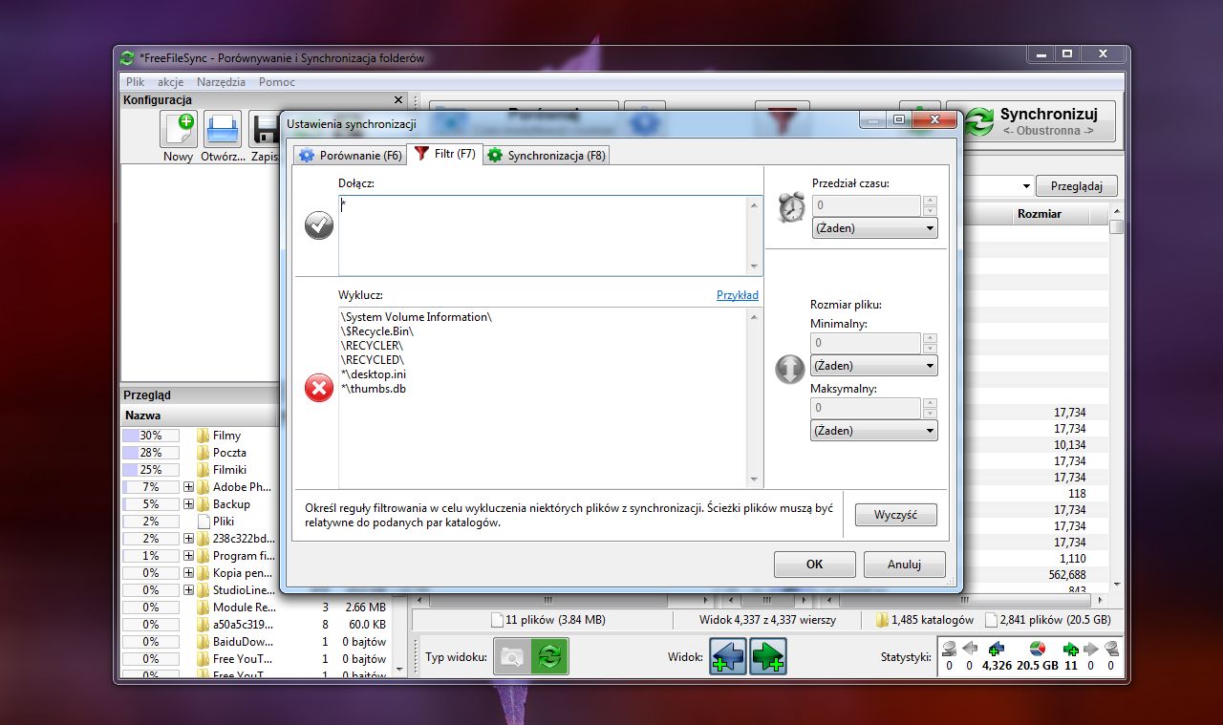Expand the Kopia pen... folder row

click(x=188, y=573)
